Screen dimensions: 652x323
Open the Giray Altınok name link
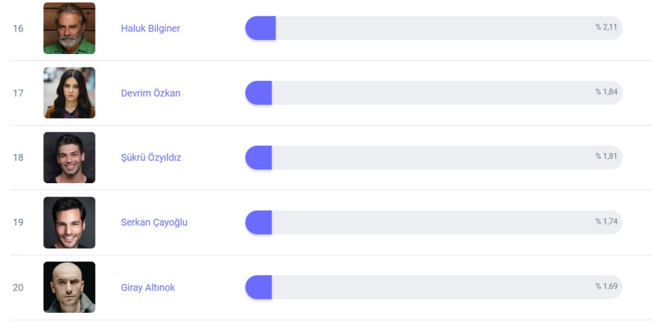pos(148,287)
